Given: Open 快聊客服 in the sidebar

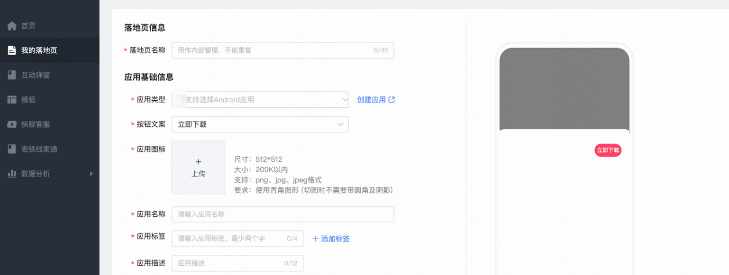Looking at the screenshot, I should click(50, 124).
